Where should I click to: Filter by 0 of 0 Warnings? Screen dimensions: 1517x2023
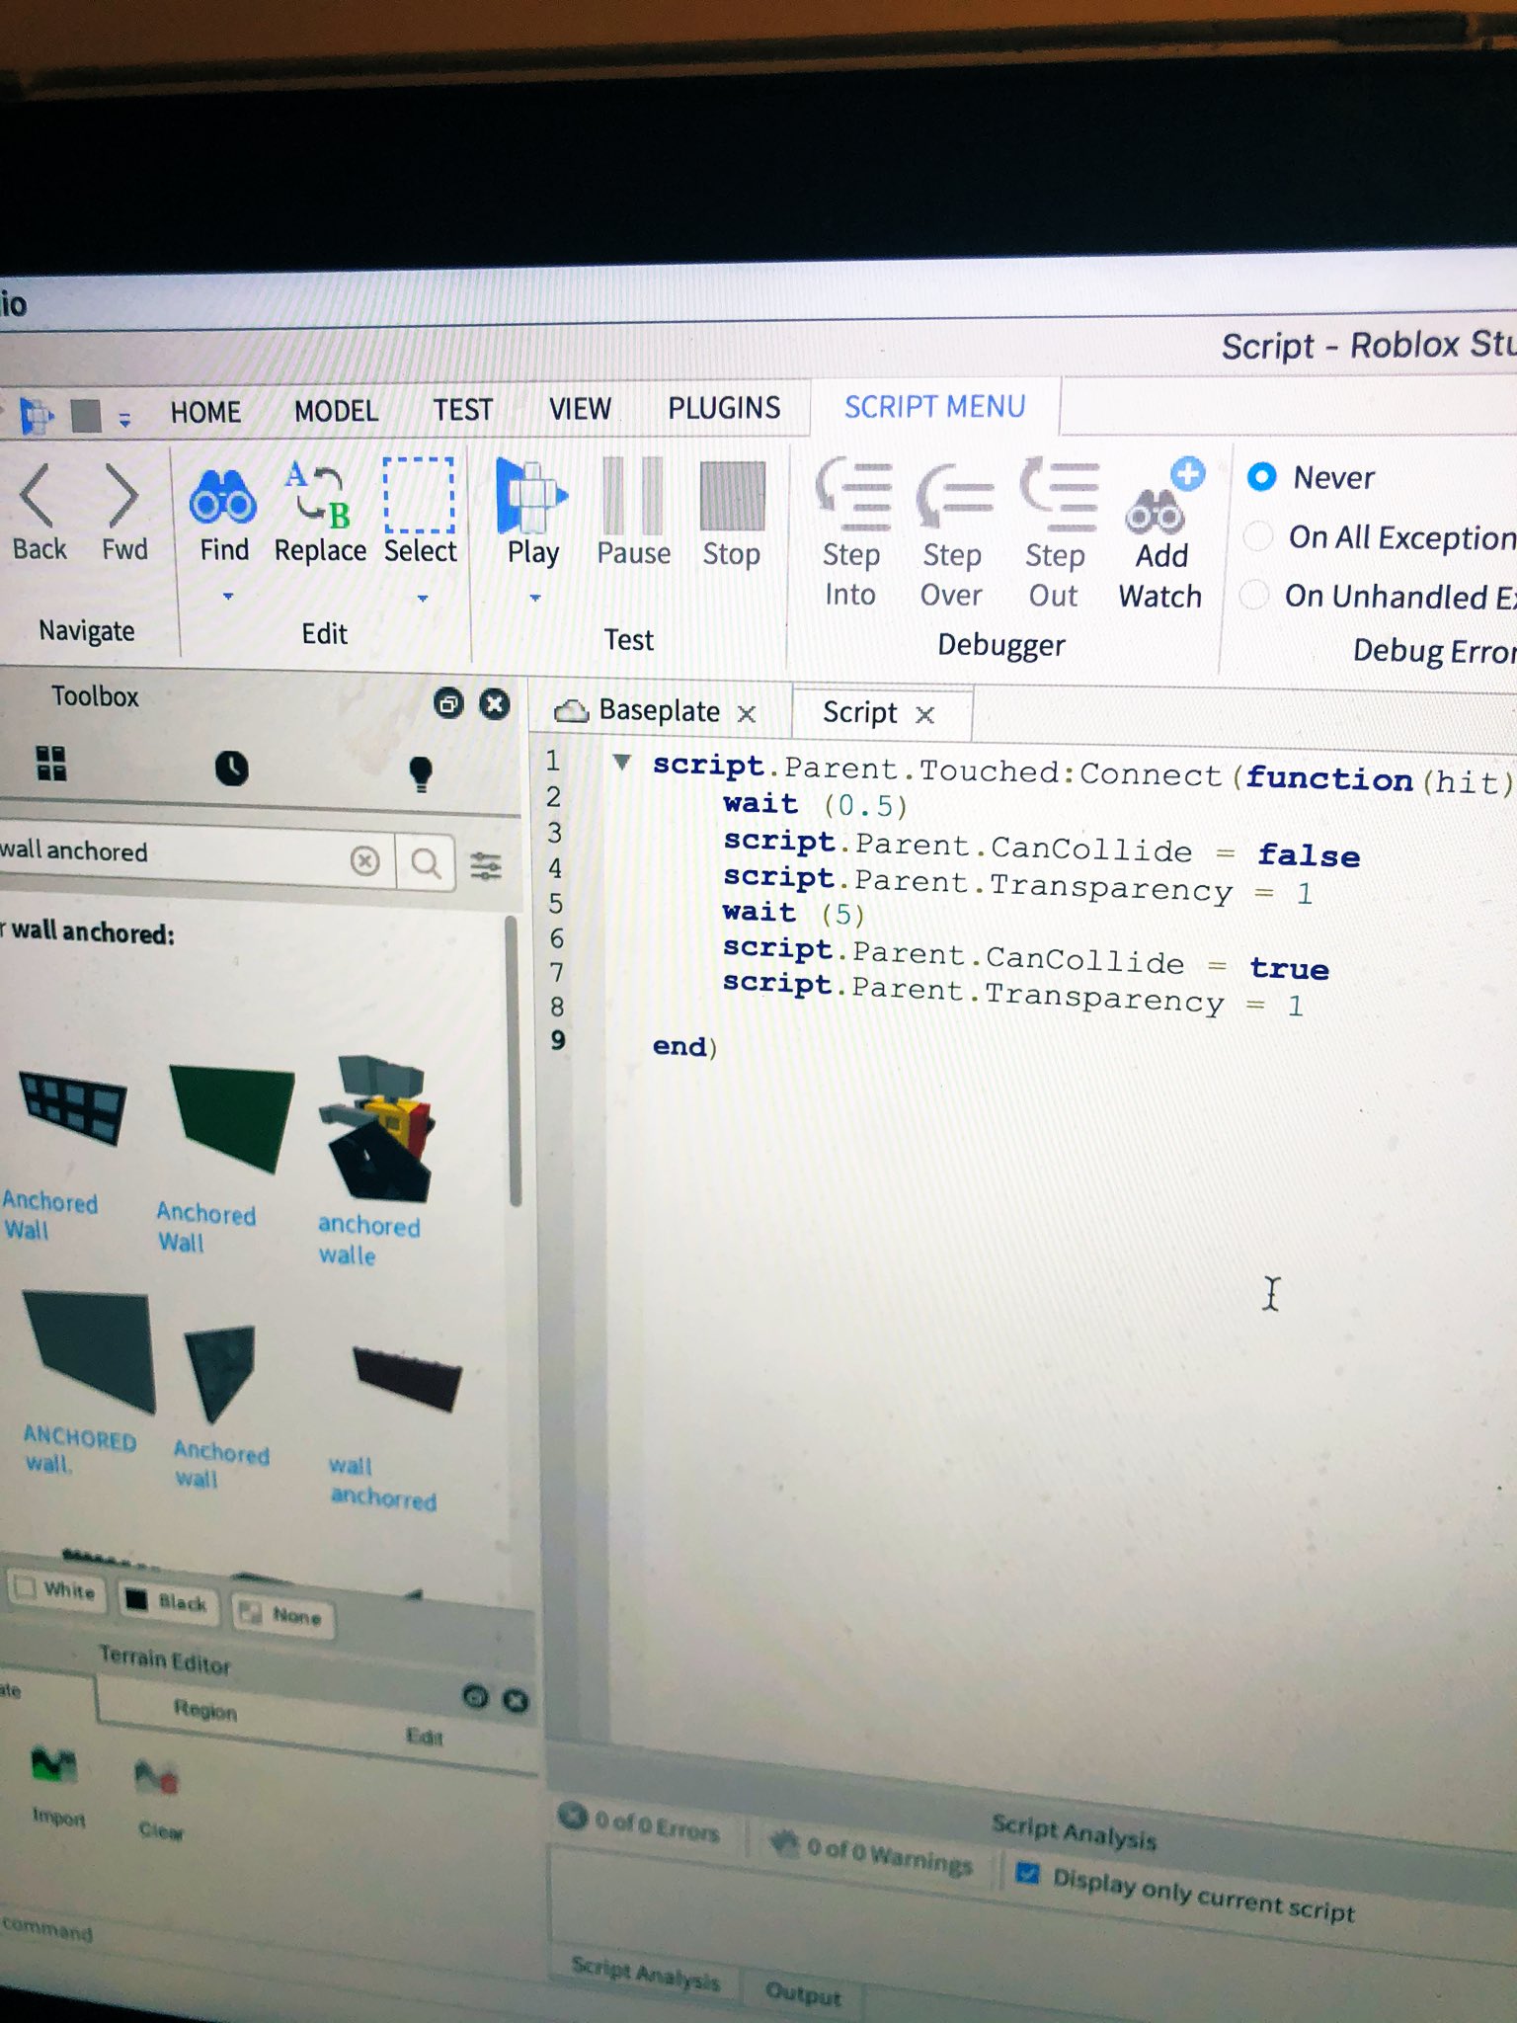click(873, 1854)
